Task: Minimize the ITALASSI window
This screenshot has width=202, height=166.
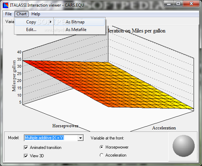Action: [169, 4]
